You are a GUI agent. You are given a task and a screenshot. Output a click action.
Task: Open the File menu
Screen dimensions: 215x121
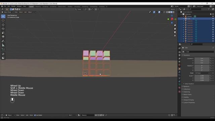5,6
